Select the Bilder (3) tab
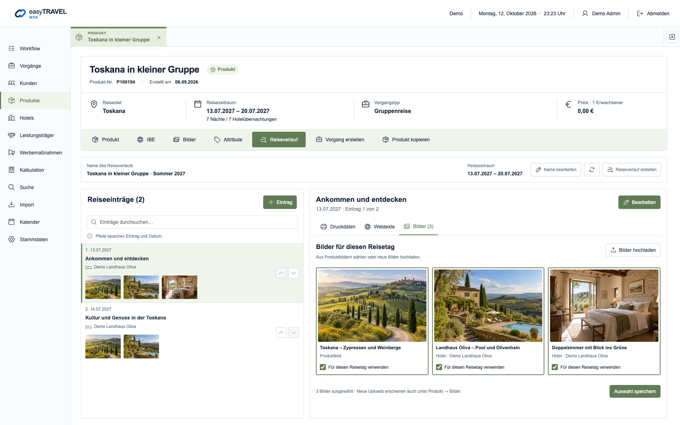This screenshot has width=680, height=425. coord(419,226)
